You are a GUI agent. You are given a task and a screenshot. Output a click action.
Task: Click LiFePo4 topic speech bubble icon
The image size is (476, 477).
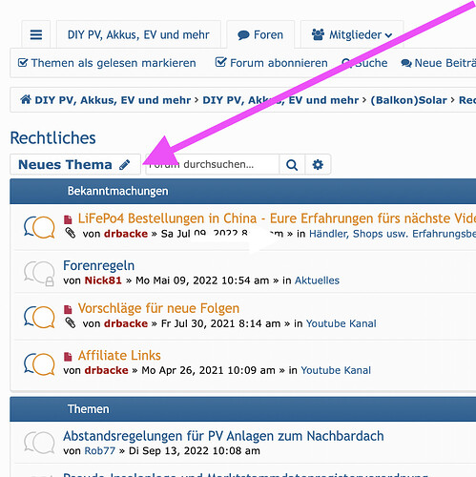[x=39, y=227]
